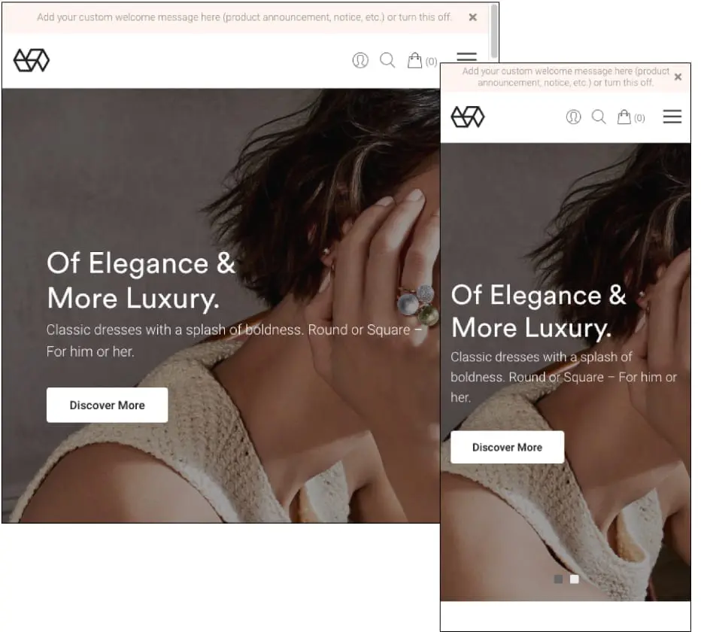Click the cart count (0) in the mobile window
Screen dimensions: 707x632
639,118
